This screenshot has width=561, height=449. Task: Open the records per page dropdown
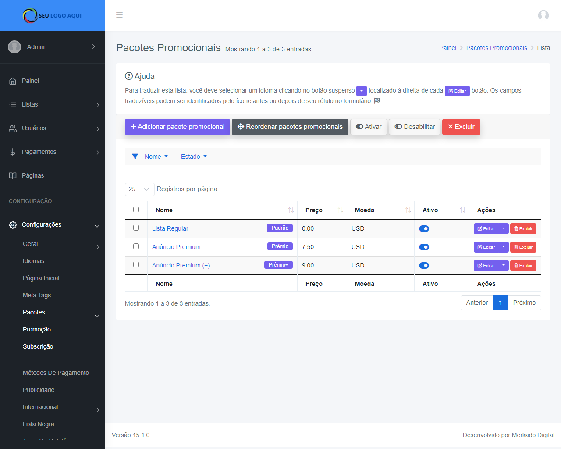pos(139,189)
